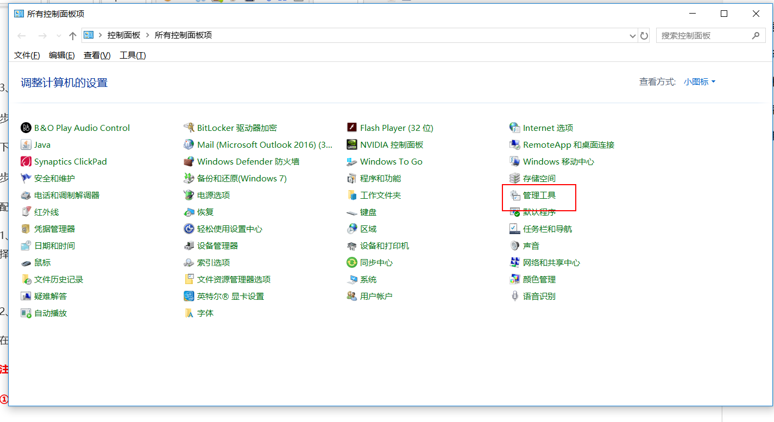This screenshot has width=774, height=422.
Task: Open the Synaptics ClickPad icon
Action: point(26,162)
